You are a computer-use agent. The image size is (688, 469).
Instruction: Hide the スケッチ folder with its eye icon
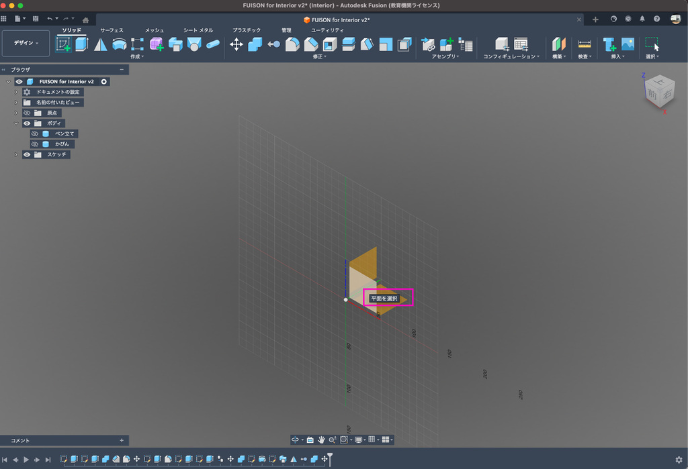pos(27,154)
